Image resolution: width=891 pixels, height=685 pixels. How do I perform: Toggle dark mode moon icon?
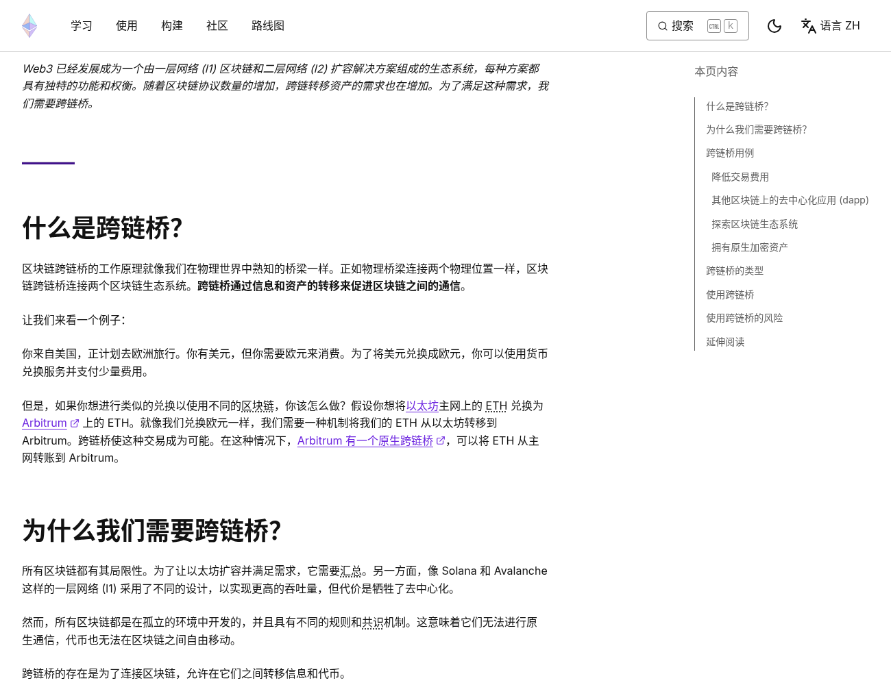coord(774,26)
